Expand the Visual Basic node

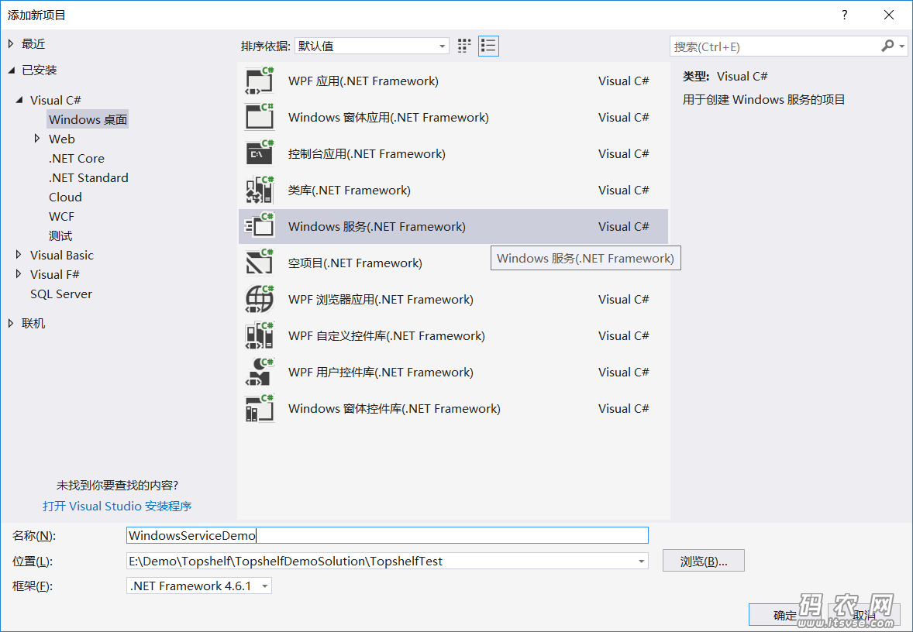click(x=19, y=255)
